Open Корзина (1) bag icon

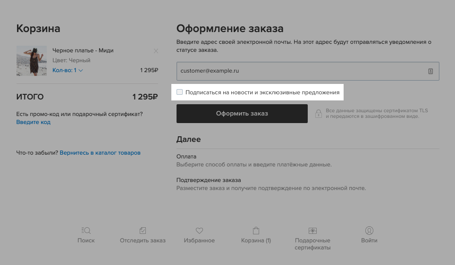[256, 231]
